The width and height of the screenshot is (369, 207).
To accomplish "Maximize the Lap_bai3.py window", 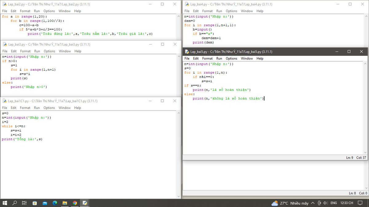I will tap(162, 44).
